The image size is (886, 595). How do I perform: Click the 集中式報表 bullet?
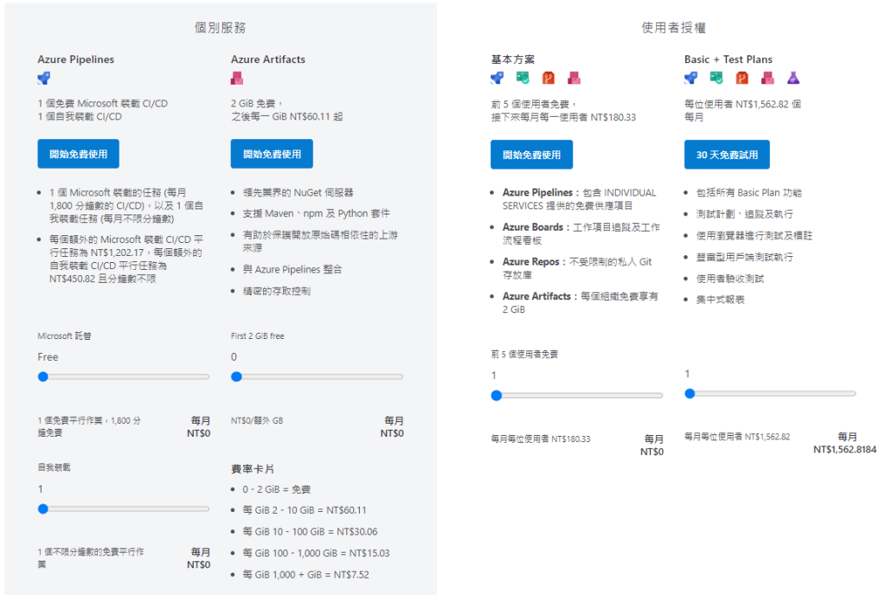pyautogui.click(x=721, y=300)
